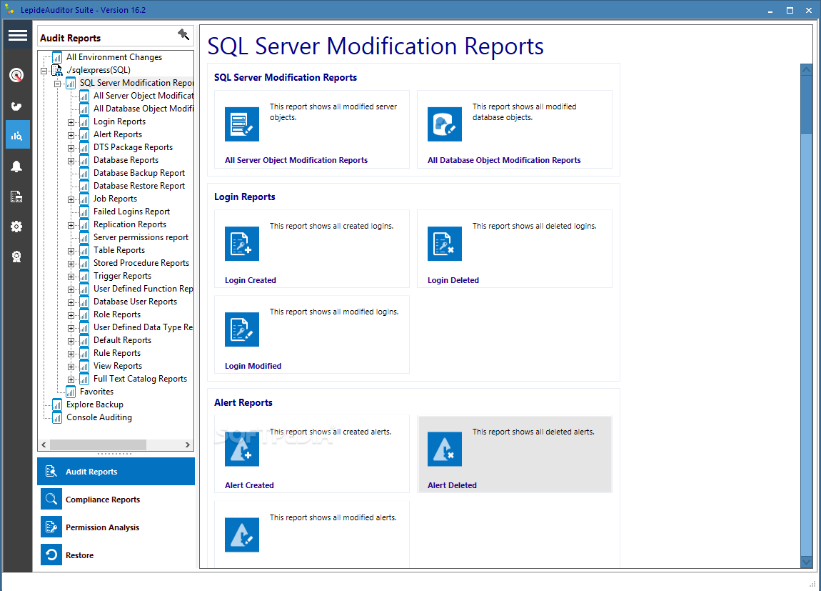
Task: Click the Favorites chart icon in tree
Action: click(71, 392)
